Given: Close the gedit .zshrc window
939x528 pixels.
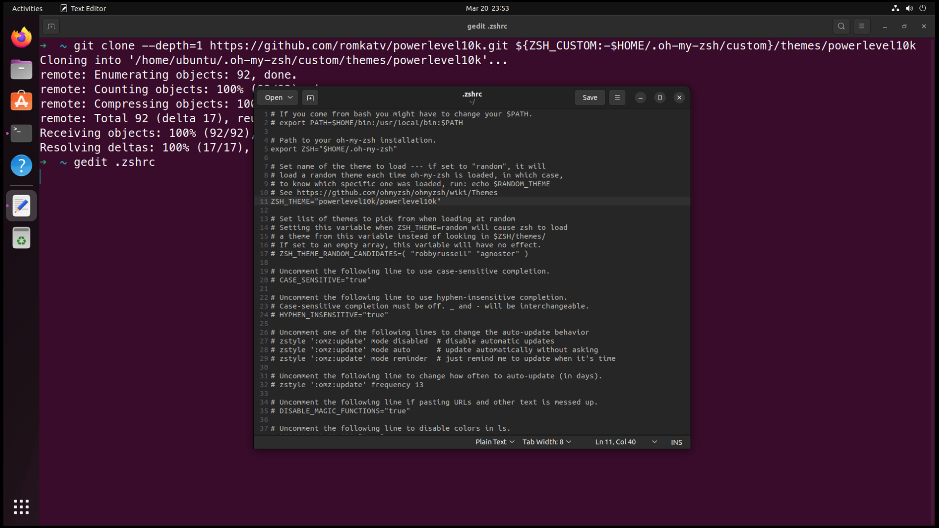Looking at the screenshot, I should (679, 98).
